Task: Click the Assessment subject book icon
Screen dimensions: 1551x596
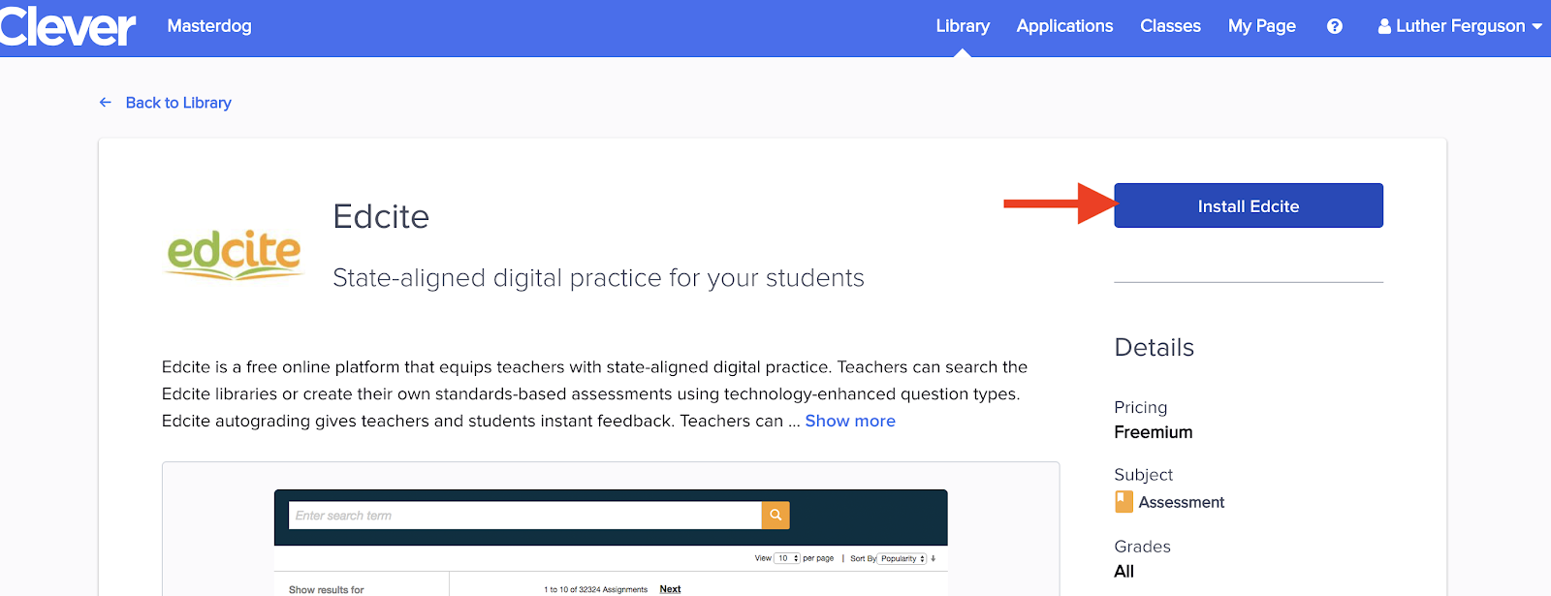Action: point(1124,501)
